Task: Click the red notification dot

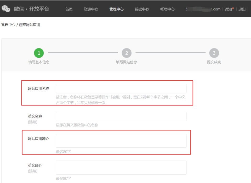Action: point(233,8)
